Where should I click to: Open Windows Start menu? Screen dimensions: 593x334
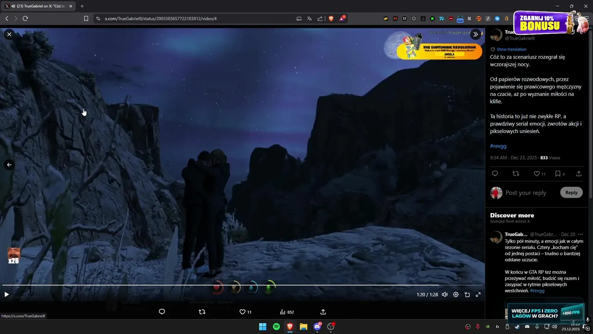point(263,327)
